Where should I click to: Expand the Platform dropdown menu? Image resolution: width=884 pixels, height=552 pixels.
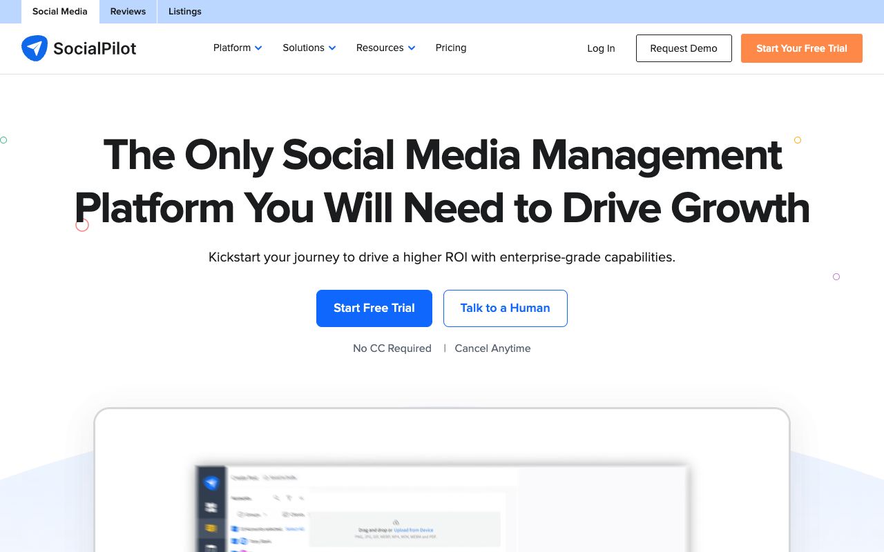pyautogui.click(x=238, y=48)
